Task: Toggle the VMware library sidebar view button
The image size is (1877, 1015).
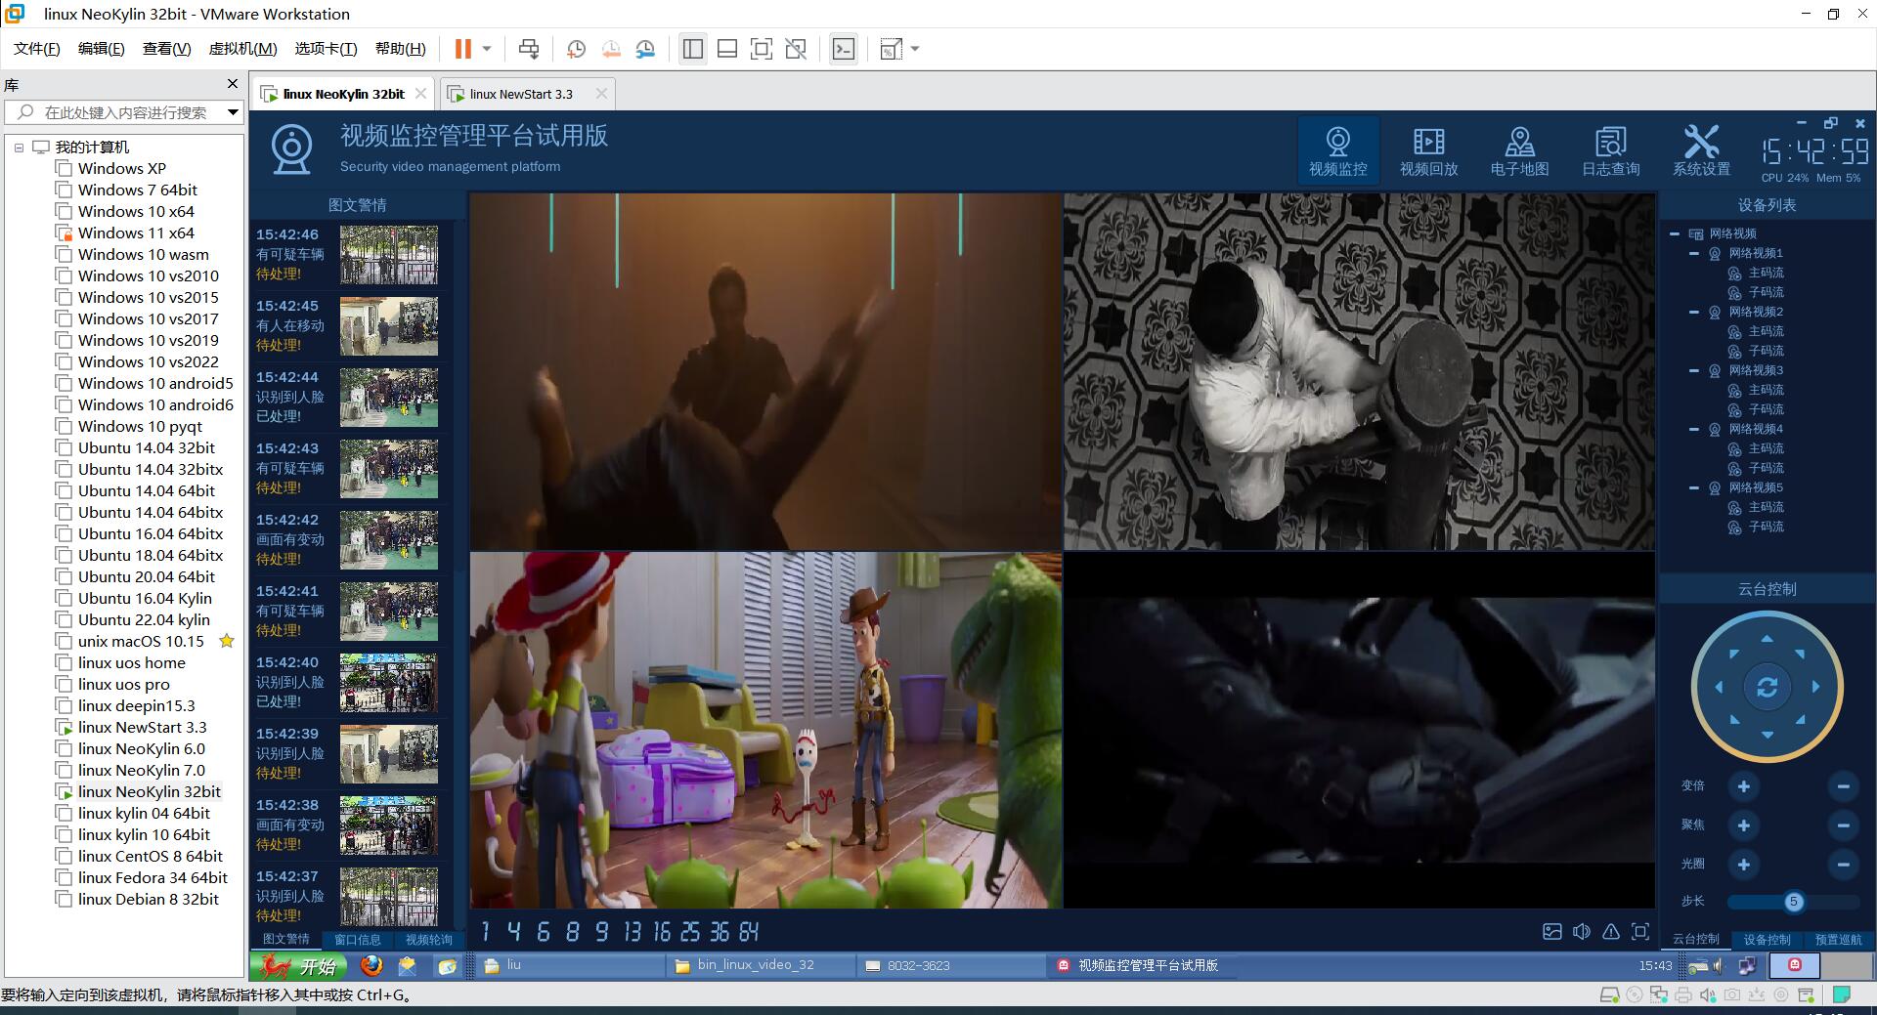Action: point(692,49)
